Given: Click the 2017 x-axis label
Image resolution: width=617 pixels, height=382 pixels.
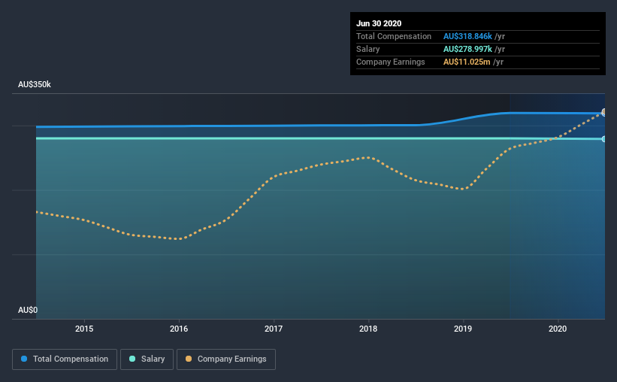Looking at the screenshot, I should point(274,329).
